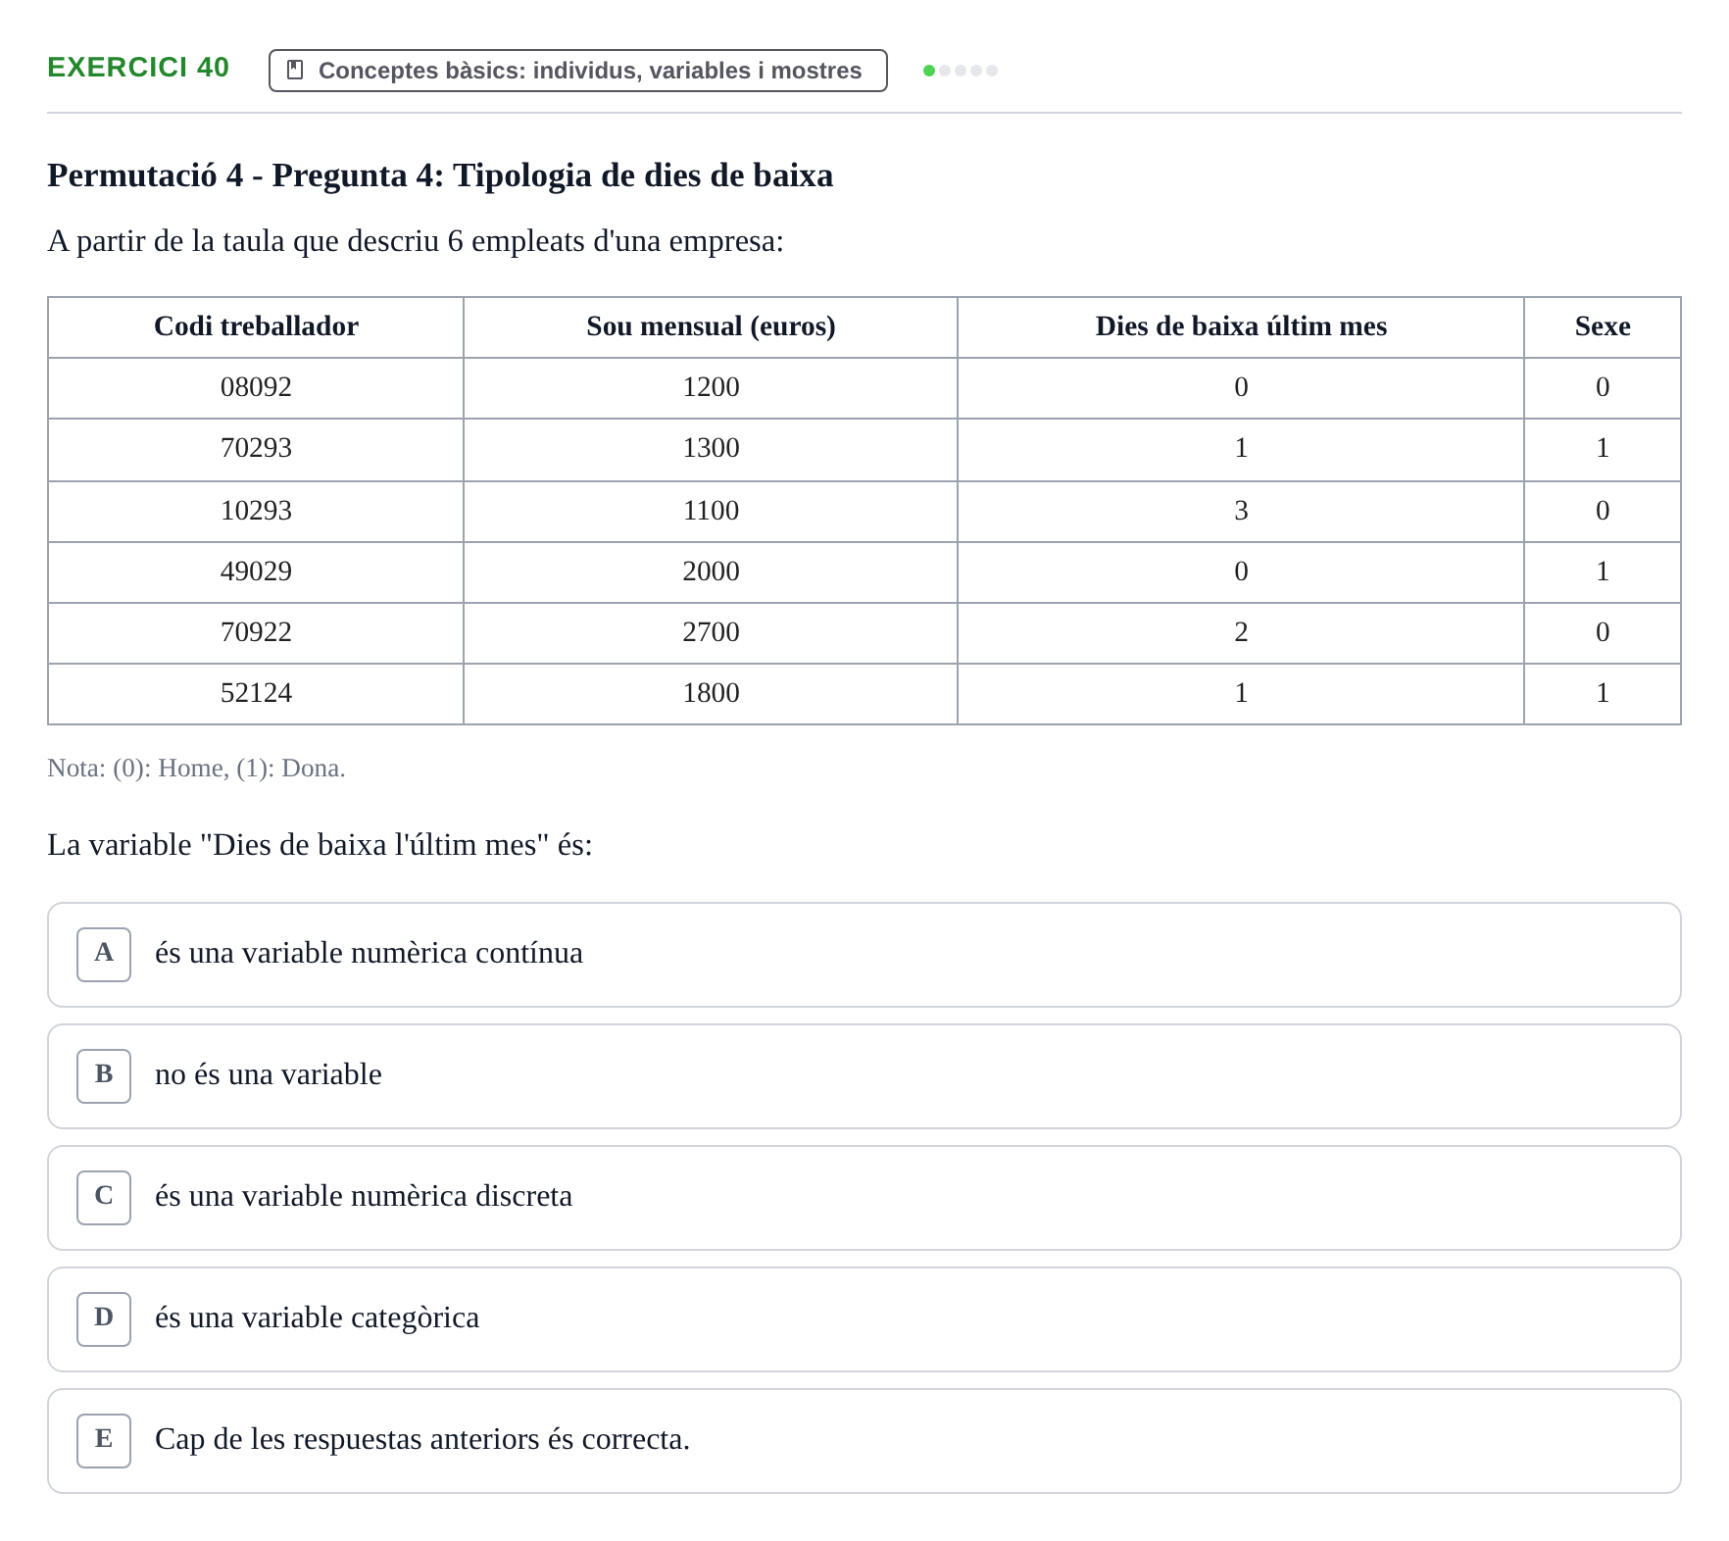
Task: Click the salary value 1200
Action: (x=711, y=388)
